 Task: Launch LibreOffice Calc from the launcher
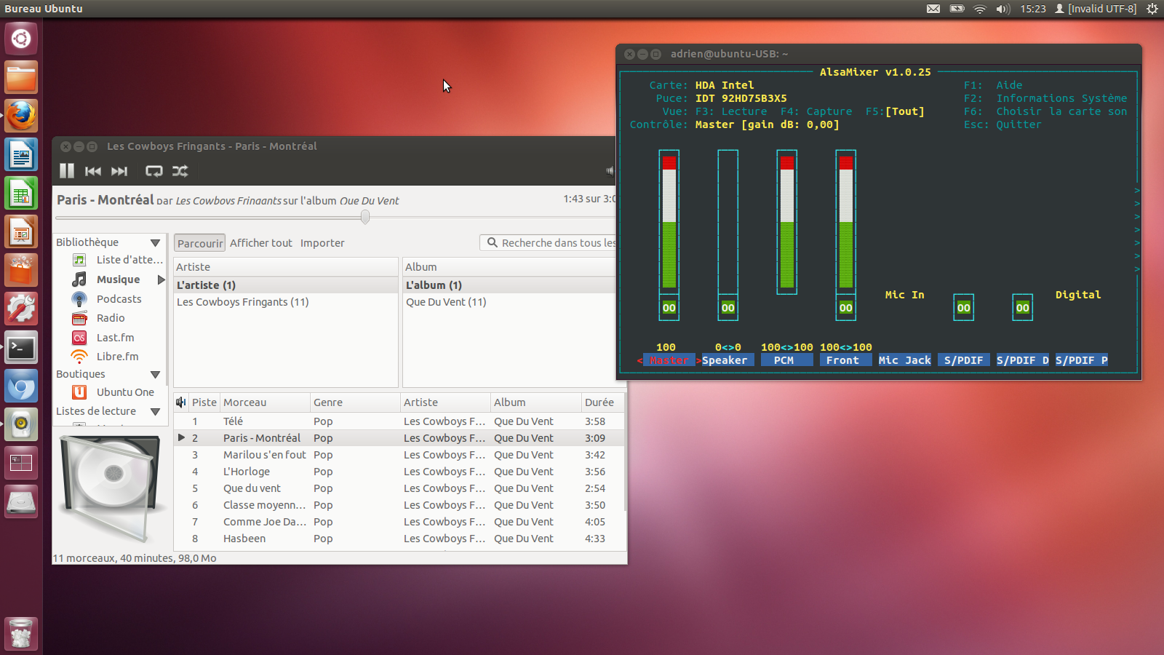tap(21, 194)
